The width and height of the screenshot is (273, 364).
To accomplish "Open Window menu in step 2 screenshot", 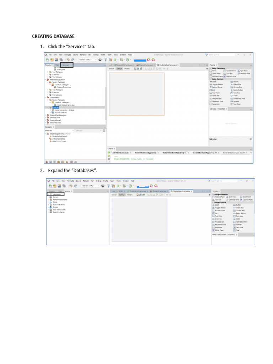I will (125, 181).
